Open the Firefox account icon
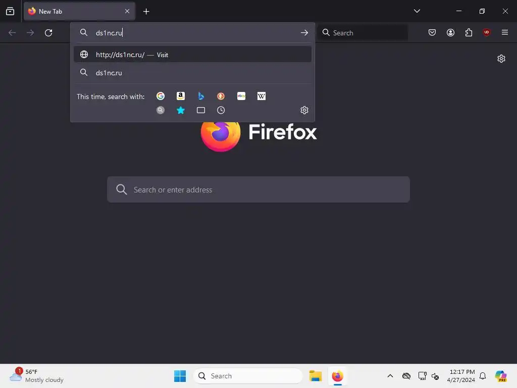This screenshot has width=517, height=388. 450,32
